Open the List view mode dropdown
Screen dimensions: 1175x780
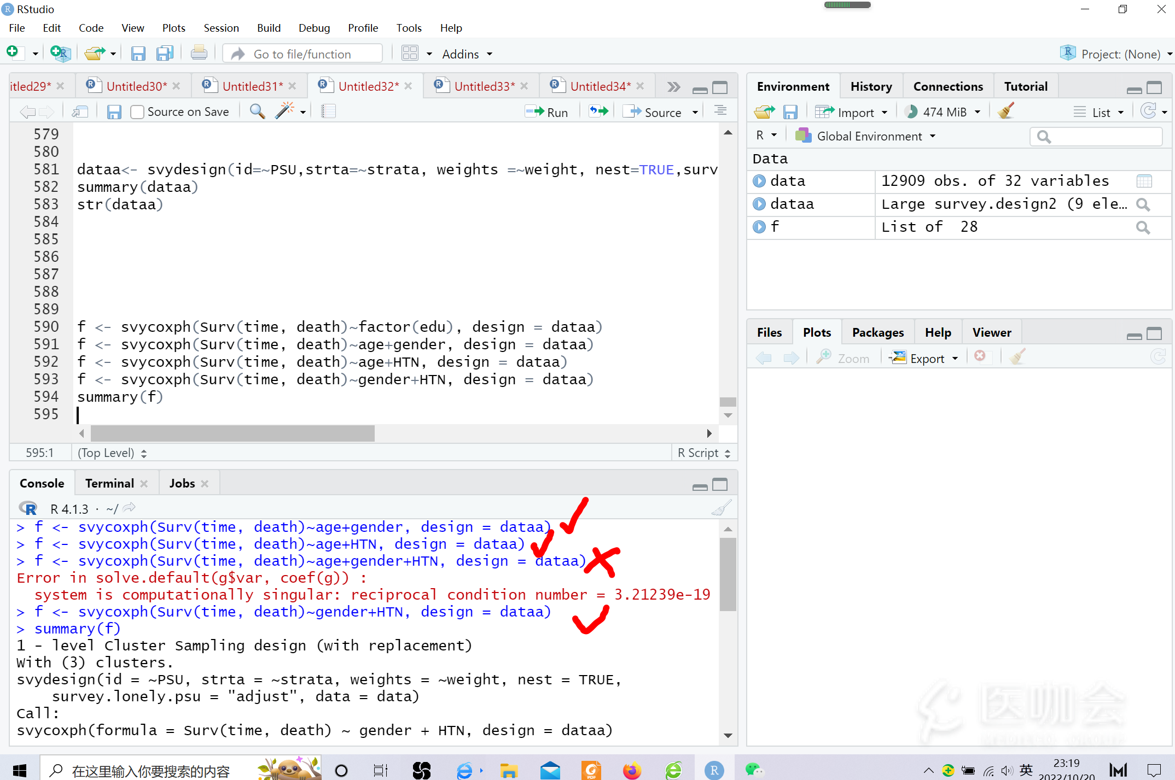(1098, 112)
